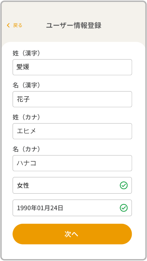Select the 女性 text value
The image size is (147, 261).
23,185
